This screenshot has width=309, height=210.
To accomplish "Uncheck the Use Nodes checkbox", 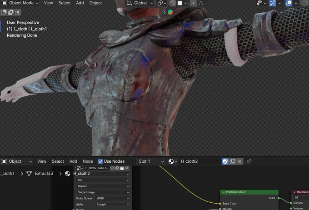I will pos(100,161).
